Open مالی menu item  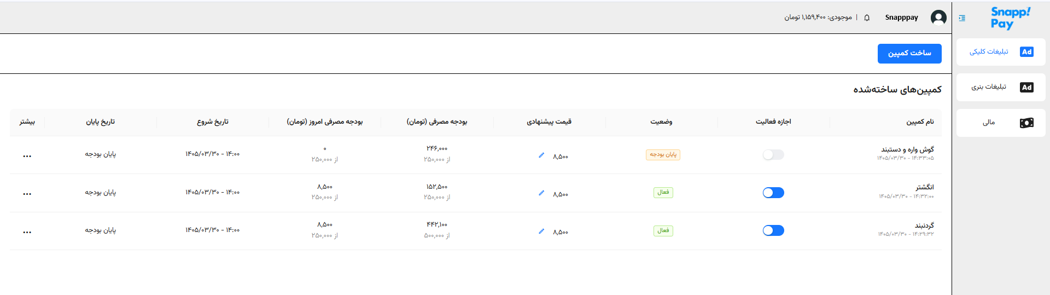coord(1001,123)
